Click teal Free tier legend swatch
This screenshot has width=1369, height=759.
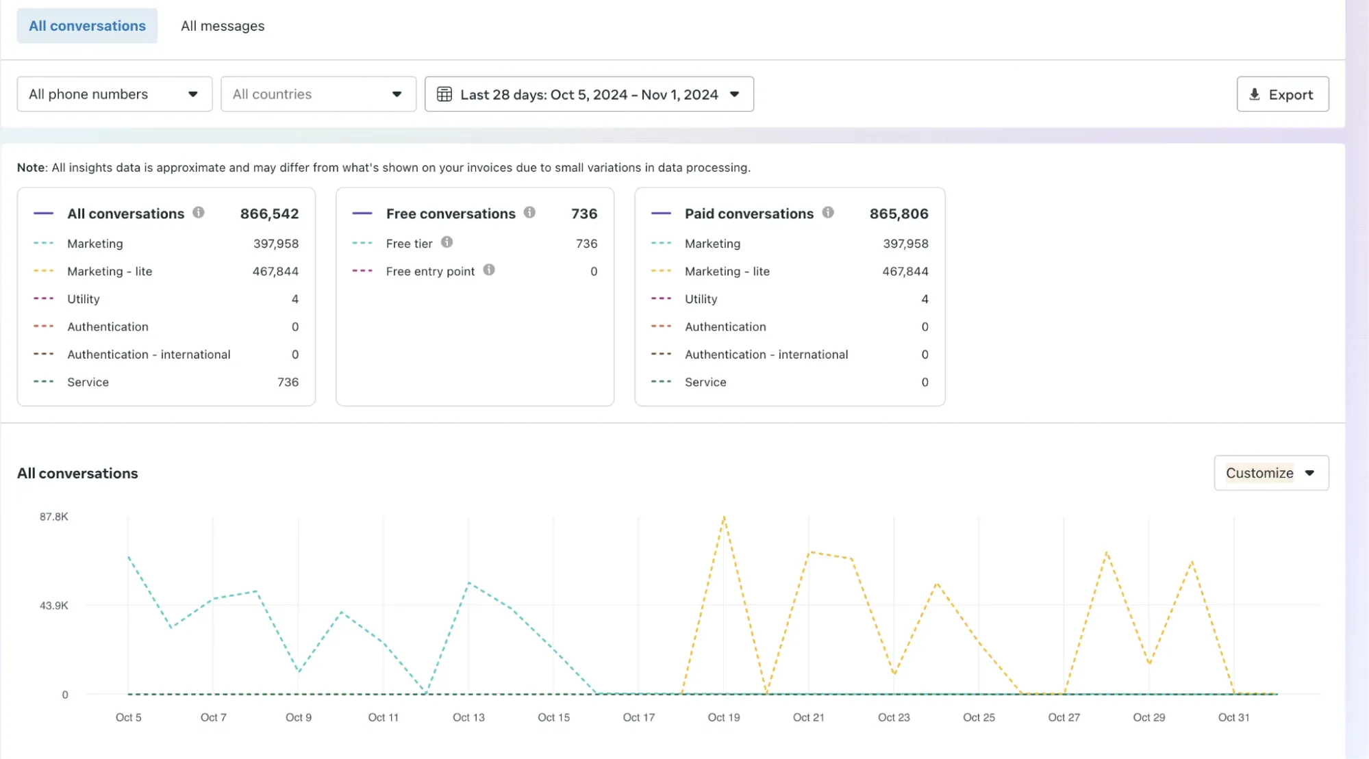point(362,244)
